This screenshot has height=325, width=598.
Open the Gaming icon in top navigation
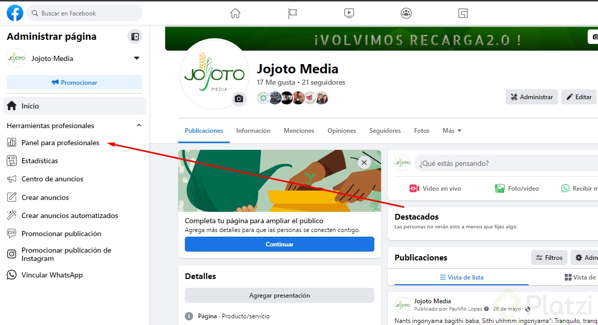463,13
